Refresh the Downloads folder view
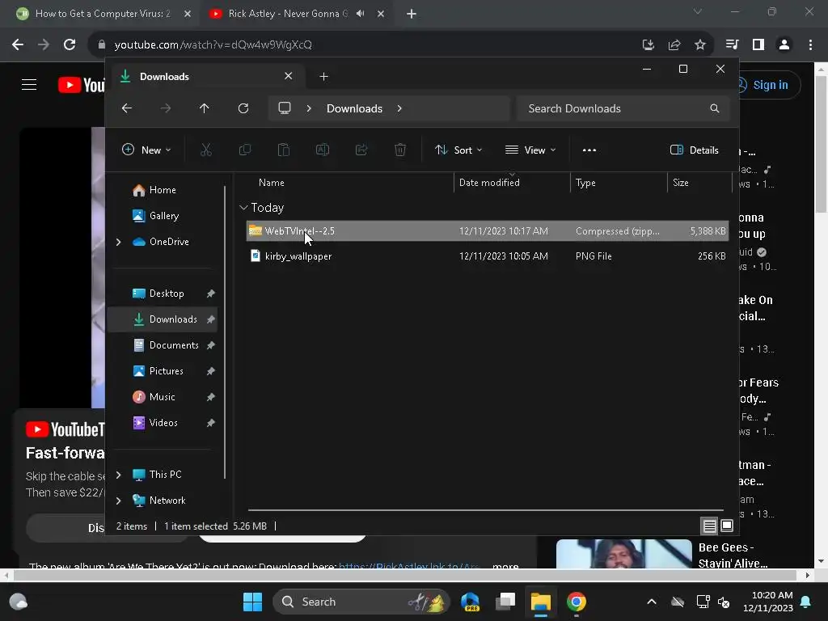828x621 pixels. [243, 108]
